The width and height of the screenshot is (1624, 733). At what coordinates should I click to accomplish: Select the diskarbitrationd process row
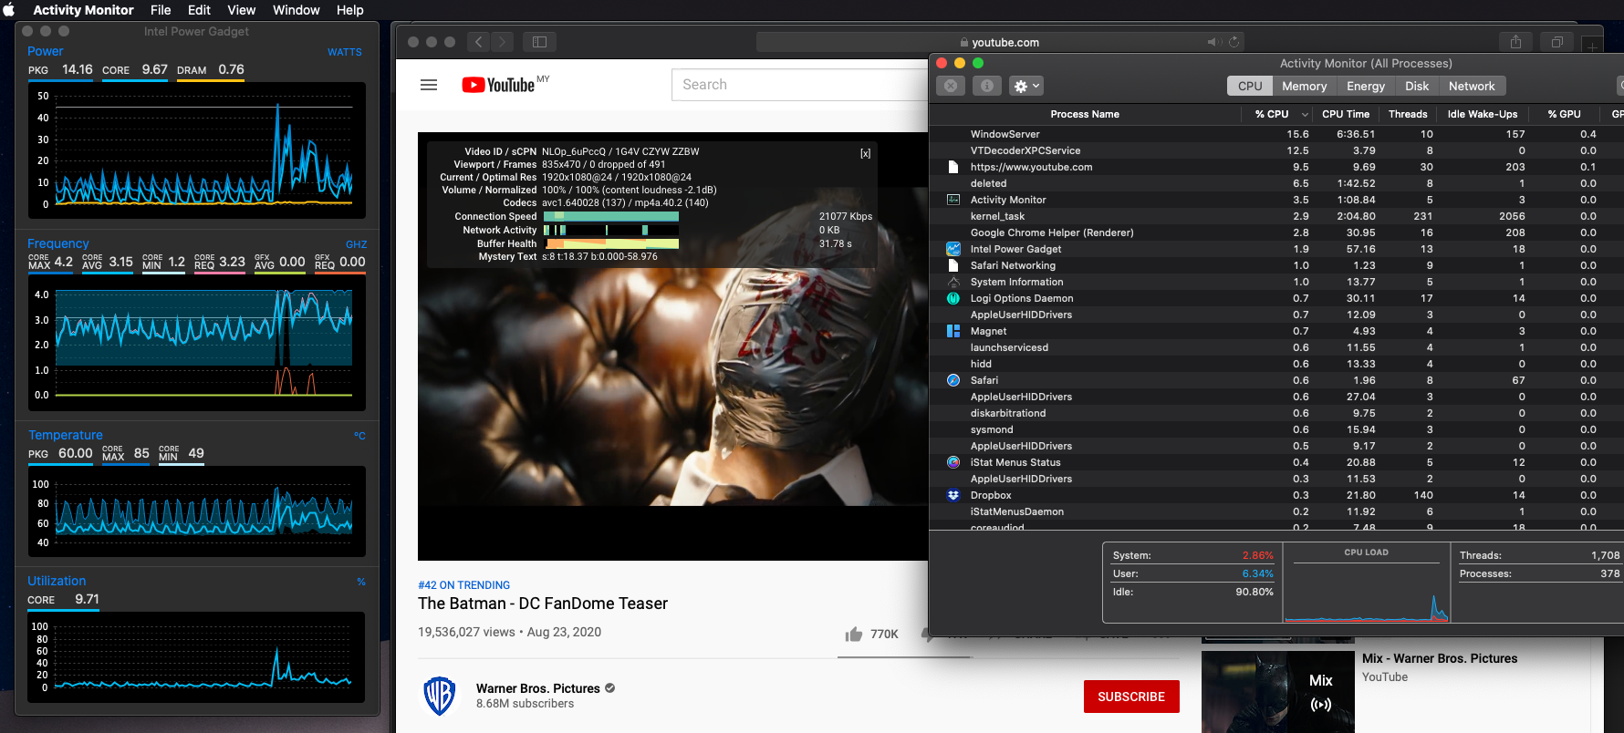point(1276,413)
